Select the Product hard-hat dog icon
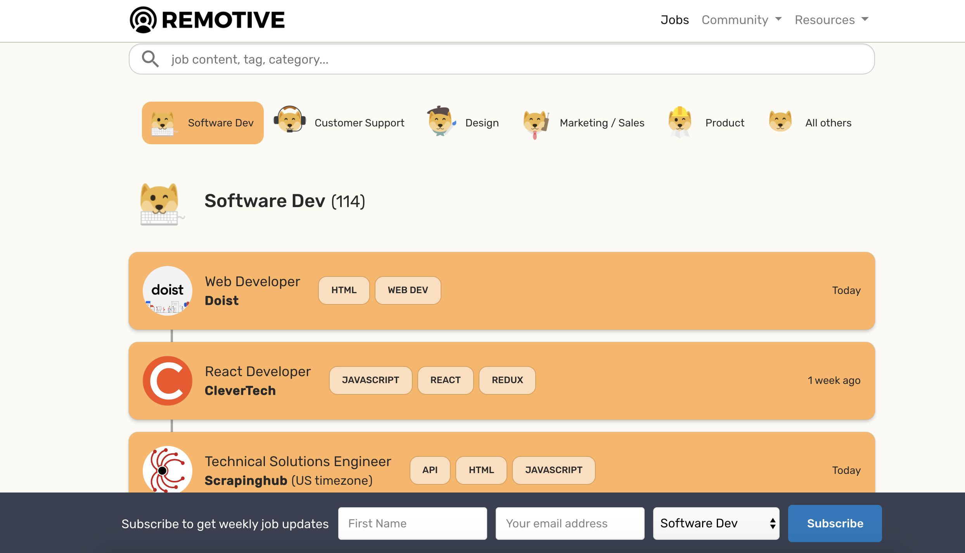The width and height of the screenshot is (965, 553). pos(680,122)
